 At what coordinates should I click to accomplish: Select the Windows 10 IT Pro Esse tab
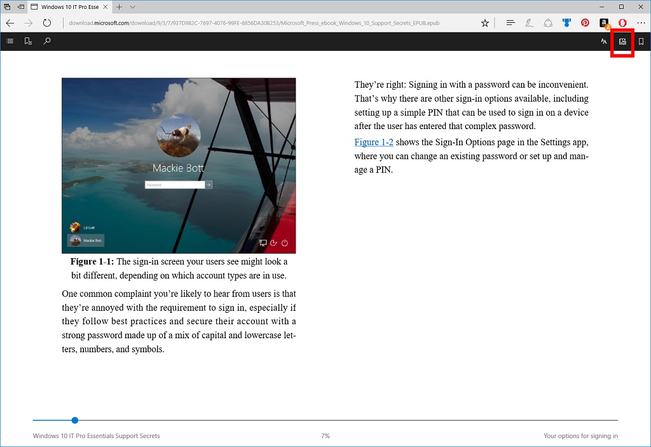point(64,7)
